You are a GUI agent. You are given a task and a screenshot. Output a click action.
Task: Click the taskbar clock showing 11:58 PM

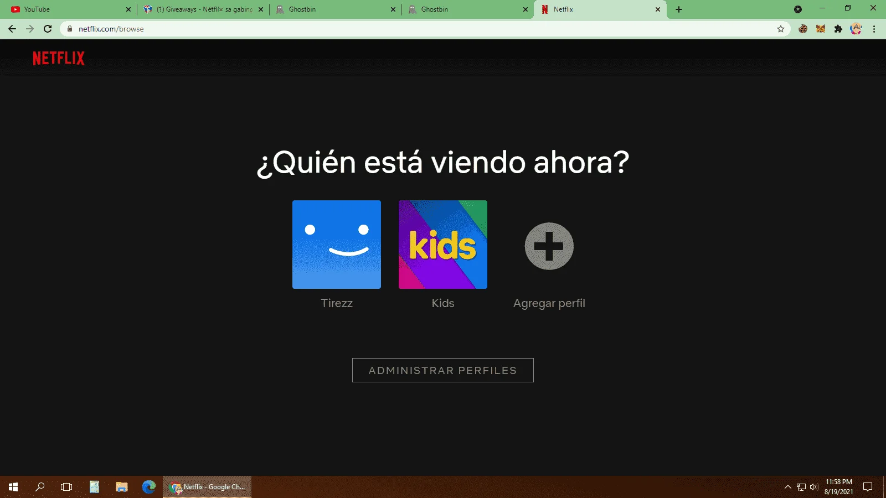(x=838, y=487)
